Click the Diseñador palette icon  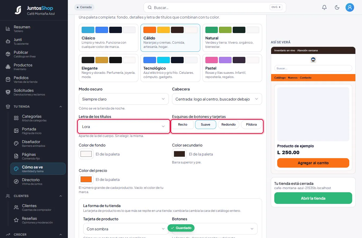16,143
